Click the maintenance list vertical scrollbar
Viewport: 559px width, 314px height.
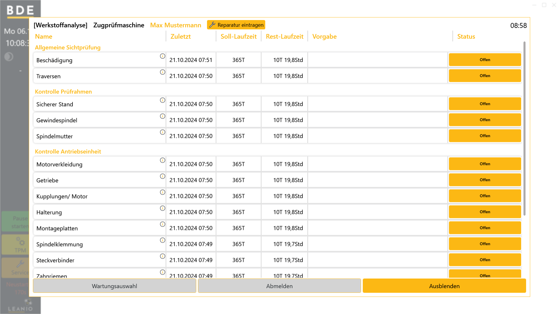point(524,129)
